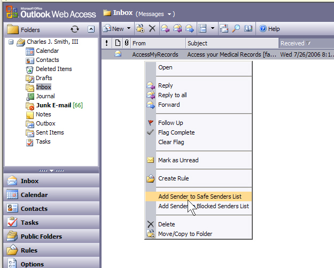
Task: Choose Forward in the context menu
Action: (x=198, y=105)
